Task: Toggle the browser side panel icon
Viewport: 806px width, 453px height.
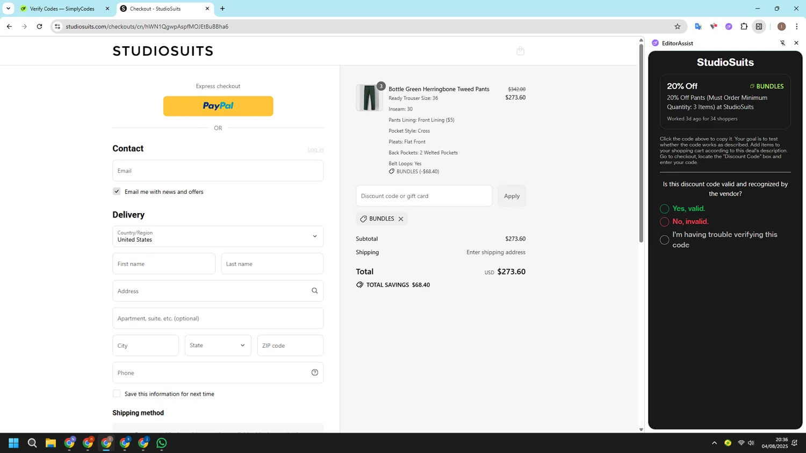Action: pos(759,26)
